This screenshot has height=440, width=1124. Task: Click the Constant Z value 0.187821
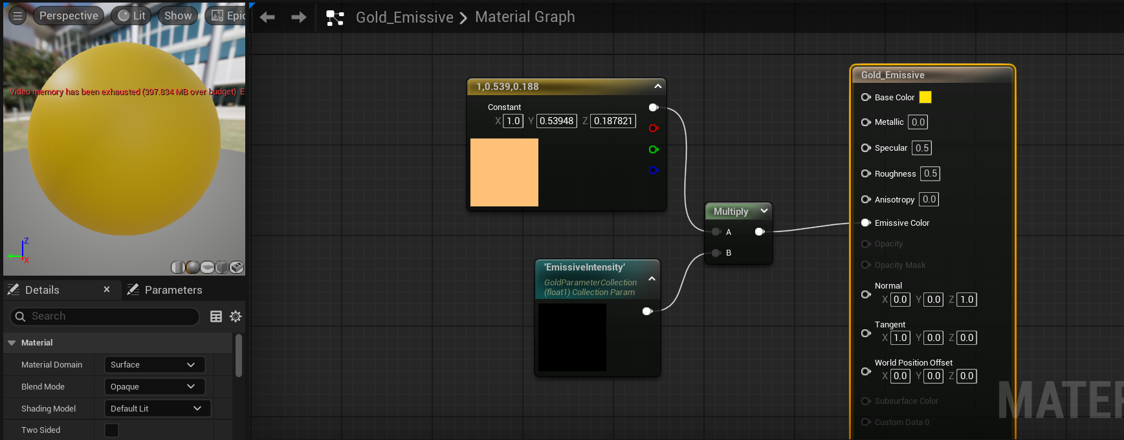click(613, 121)
